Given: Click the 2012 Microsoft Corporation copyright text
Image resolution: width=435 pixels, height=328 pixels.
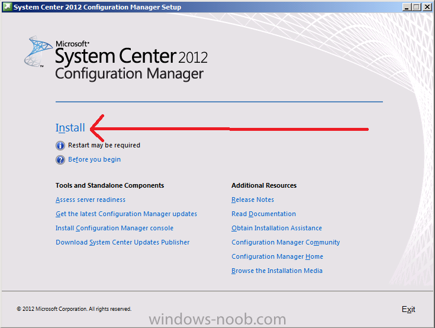Looking at the screenshot, I should coord(74,309).
